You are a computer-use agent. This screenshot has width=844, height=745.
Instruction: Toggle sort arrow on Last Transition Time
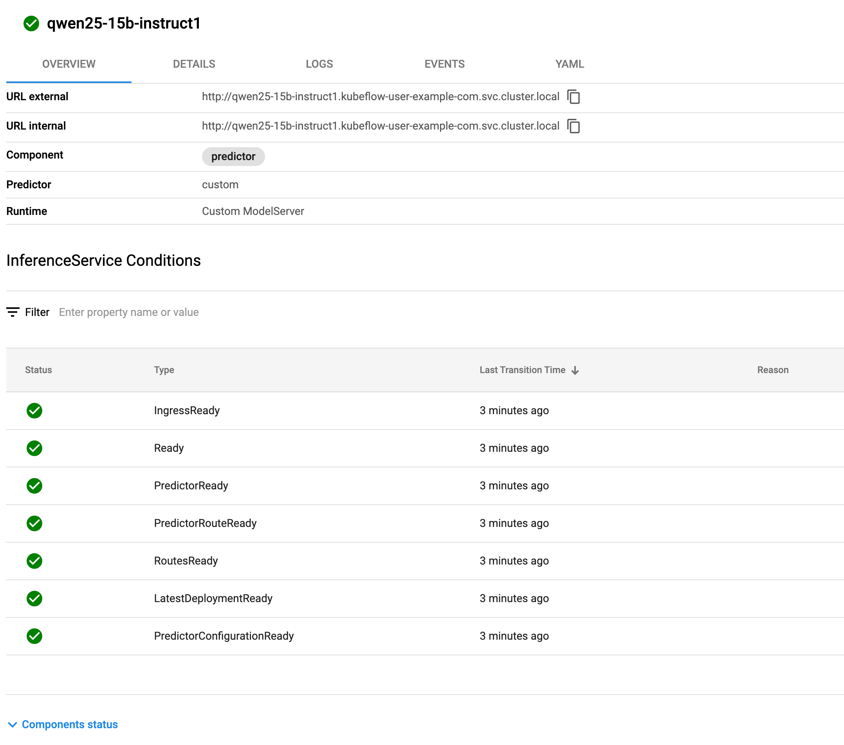[x=575, y=370]
